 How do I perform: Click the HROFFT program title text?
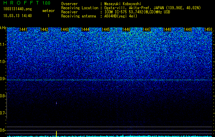point(22,3)
